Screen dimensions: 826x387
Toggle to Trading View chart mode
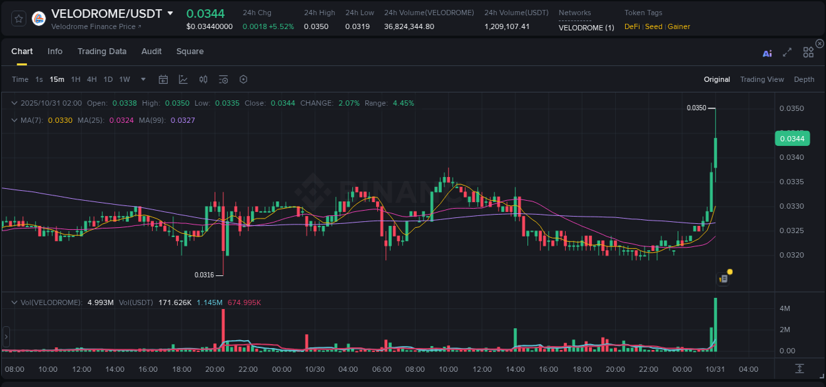(762, 79)
